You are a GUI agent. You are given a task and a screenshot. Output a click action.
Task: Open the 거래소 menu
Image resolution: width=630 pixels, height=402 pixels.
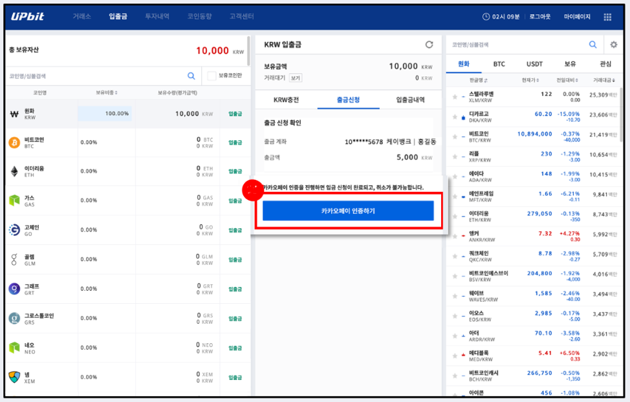[81, 16]
